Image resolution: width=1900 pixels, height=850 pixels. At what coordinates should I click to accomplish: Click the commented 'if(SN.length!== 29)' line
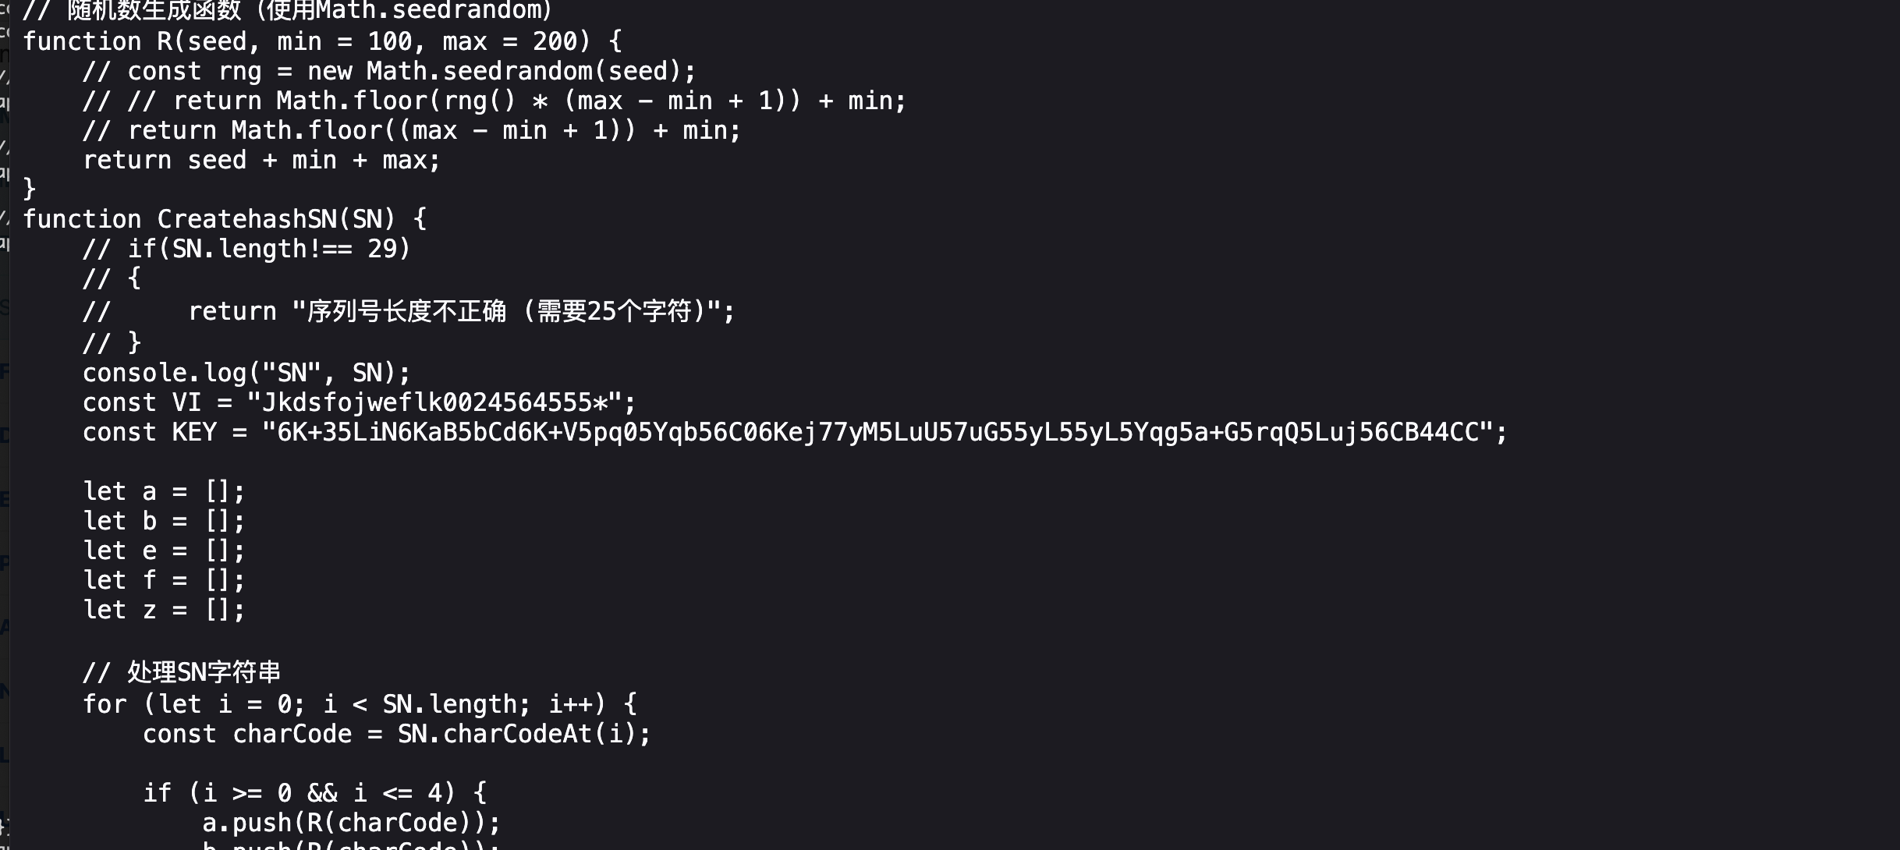click(246, 249)
